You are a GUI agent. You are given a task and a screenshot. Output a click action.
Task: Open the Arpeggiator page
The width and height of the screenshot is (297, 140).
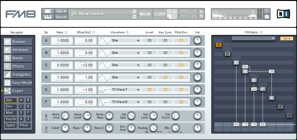[x=18, y=75]
